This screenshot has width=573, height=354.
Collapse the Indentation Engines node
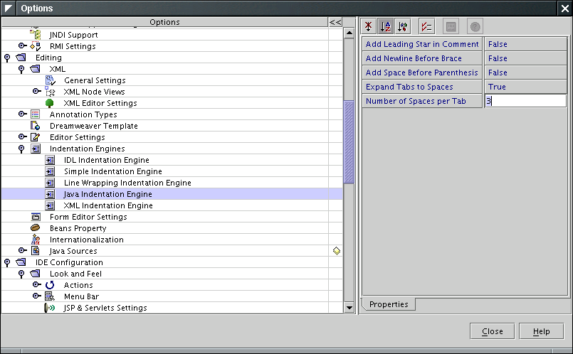(x=22, y=149)
